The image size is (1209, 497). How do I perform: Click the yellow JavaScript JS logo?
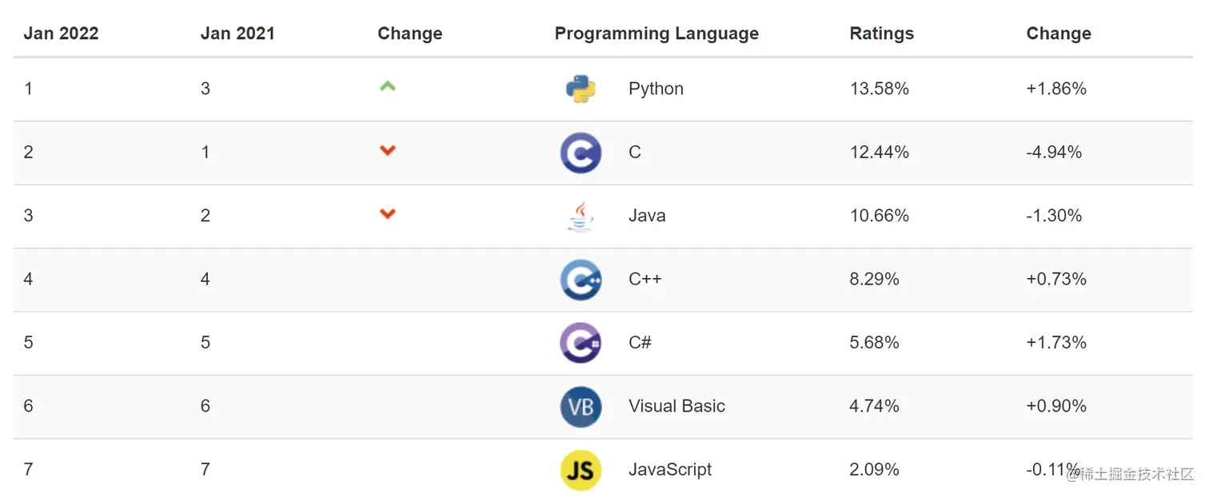(581, 470)
